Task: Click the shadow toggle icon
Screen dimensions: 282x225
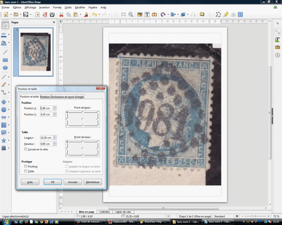Action: click(x=202, y=14)
